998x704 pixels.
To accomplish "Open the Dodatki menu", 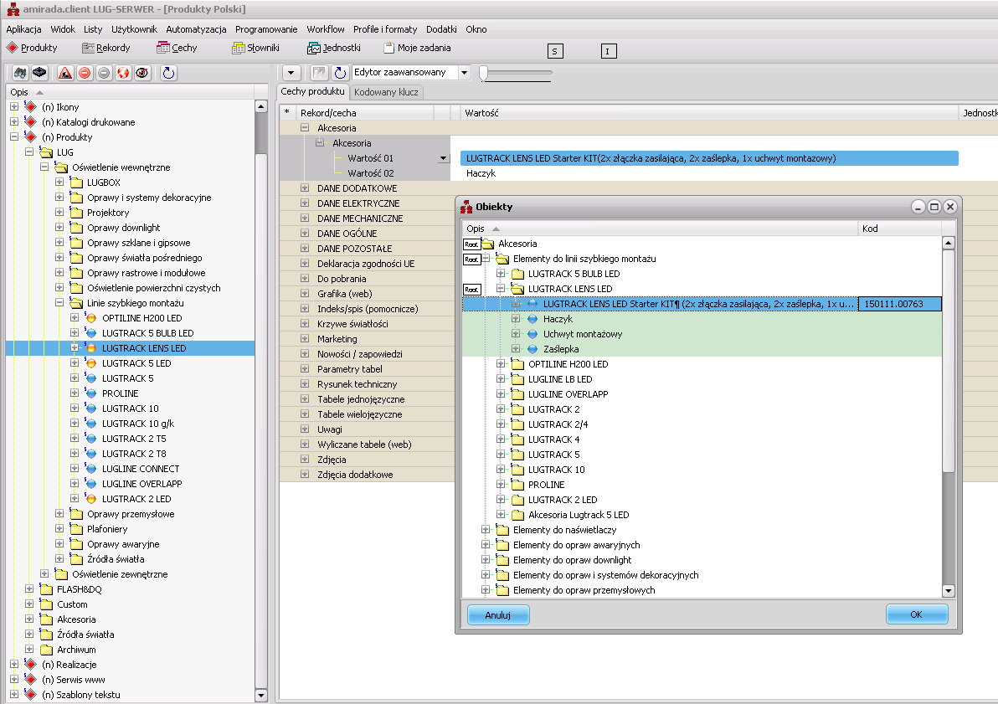I will click(441, 29).
